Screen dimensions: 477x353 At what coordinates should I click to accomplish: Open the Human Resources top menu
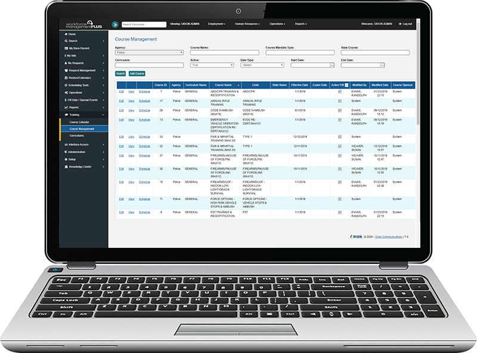247,24
